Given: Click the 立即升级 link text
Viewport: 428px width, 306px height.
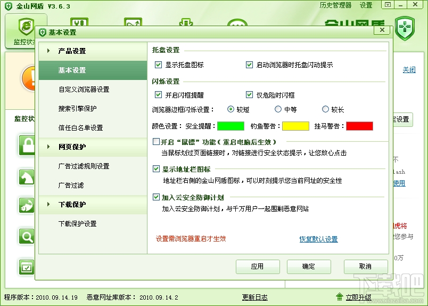Looking at the screenshot, I should [358, 297].
